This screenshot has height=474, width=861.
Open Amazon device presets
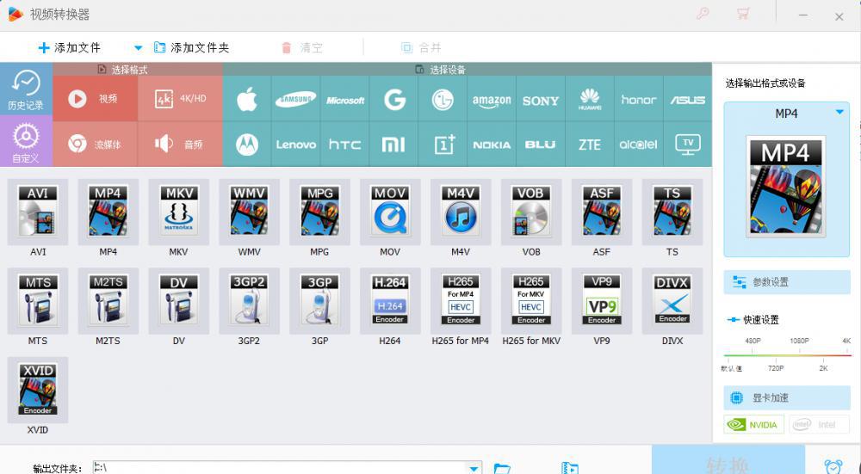pyautogui.click(x=492, y=99)
